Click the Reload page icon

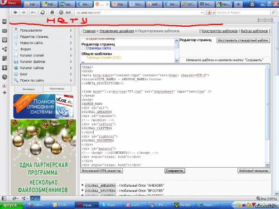(42, 12)
